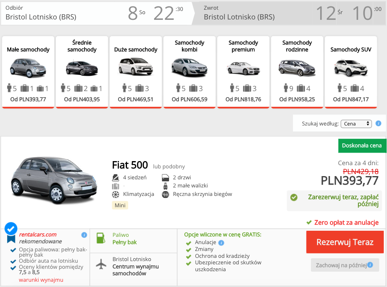Screen dimensions: 387x287
Task: Select the Małe samochody category
Action: point(28,72)
